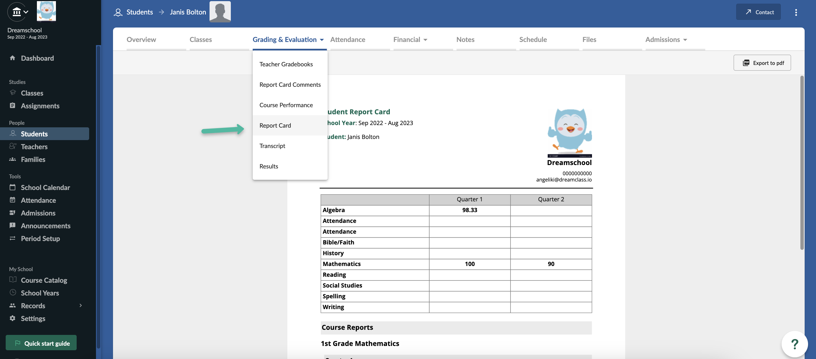This screenshot has width=816, height=359.
Task: Select Transcript from the dropdown menu
Action: (290, 146)
